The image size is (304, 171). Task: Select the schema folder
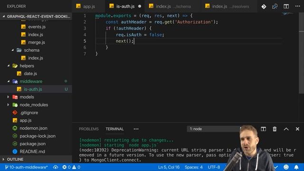(32, 50)
